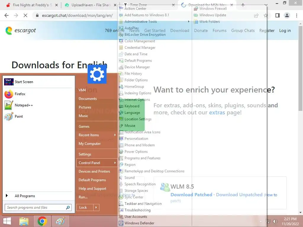
Task: Go back with the browser back arrow
Action: (x=7, y=15)
